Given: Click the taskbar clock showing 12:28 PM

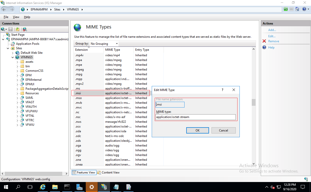Looking at the screenshot, I should point(289,187).
